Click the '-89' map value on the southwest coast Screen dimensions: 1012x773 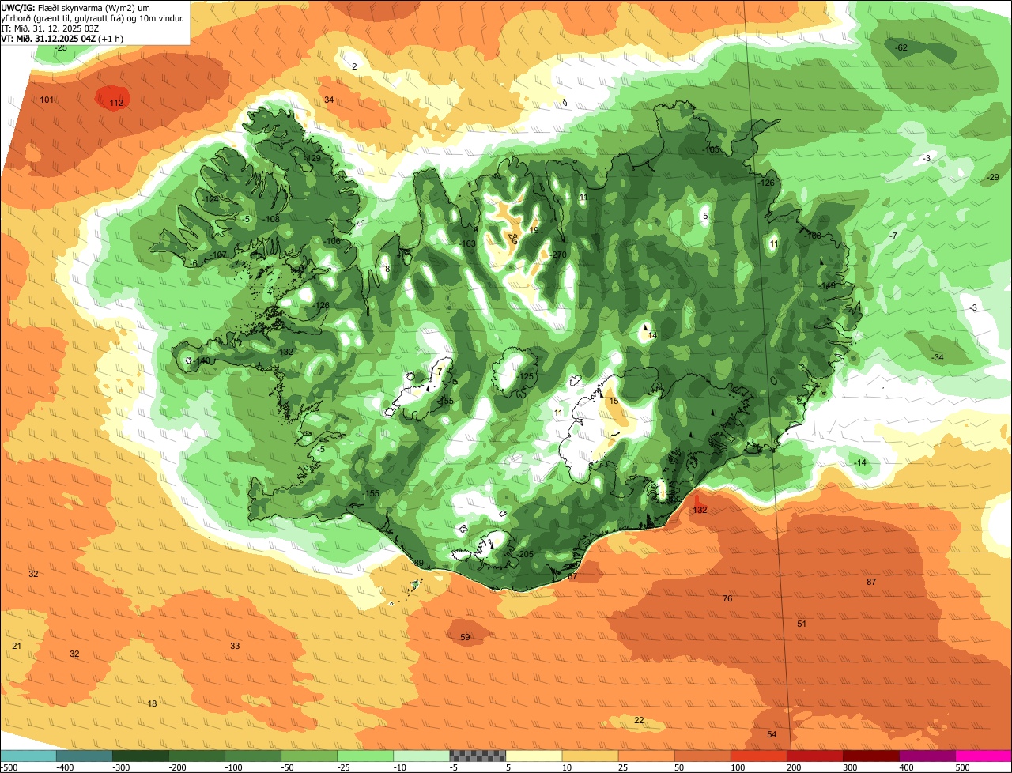[x=417, y=564]
